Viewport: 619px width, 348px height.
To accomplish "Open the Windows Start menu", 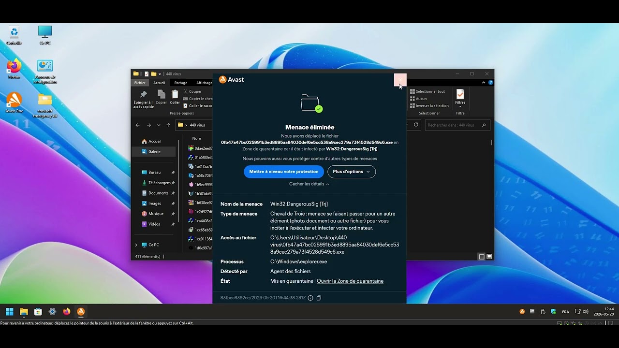I will 10,312.
